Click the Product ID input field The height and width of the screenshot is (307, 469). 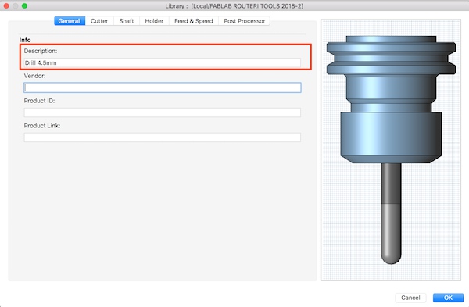(x=162, y=112)
